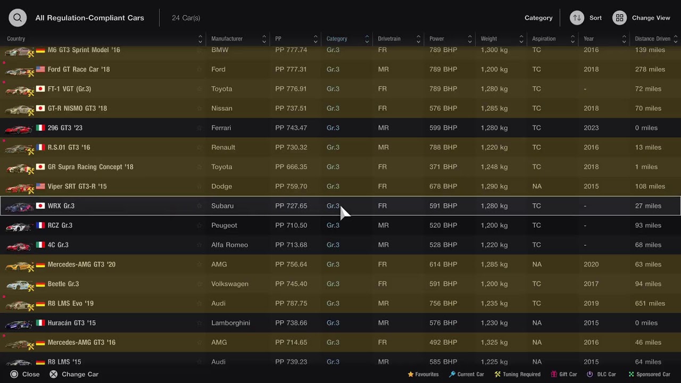
Task: Toggle favourite star for WRX Gr.3
Action: [x=200, y=206]
